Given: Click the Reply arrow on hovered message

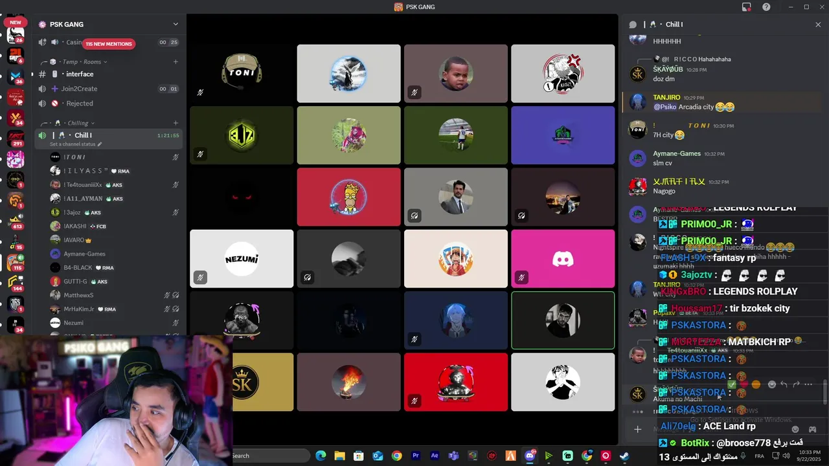Looking at the screenshot, I should pyautogui.click(x=784, y=384).
